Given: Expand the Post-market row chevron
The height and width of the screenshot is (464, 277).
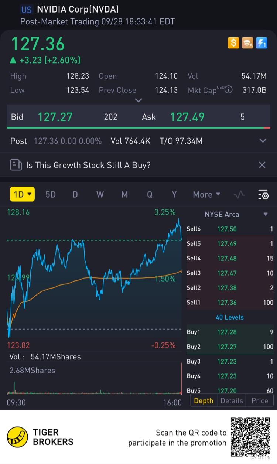Looking at the screenshot, I should click(263, 141).
